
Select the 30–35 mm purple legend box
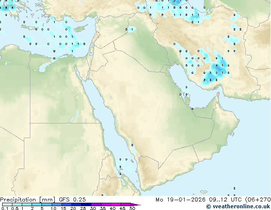(96, 204)
